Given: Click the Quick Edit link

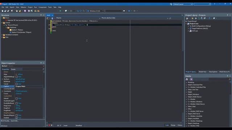Looking at the screenshot, I should 14,121.
